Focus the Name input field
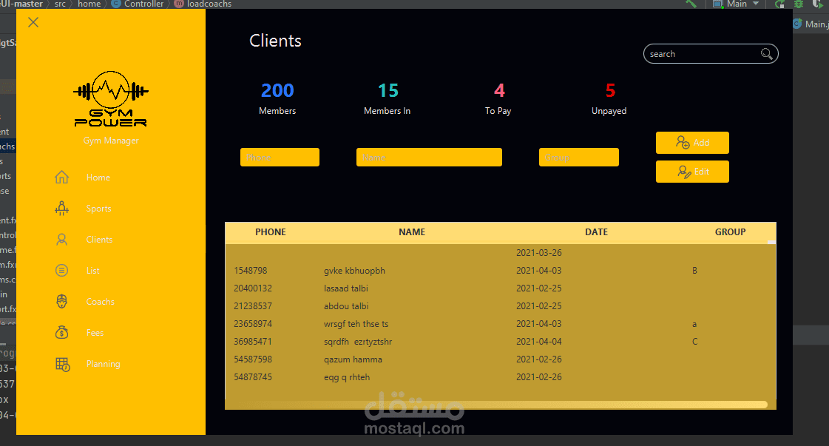This screenshot has width=829, height=446. coord(429,157)
